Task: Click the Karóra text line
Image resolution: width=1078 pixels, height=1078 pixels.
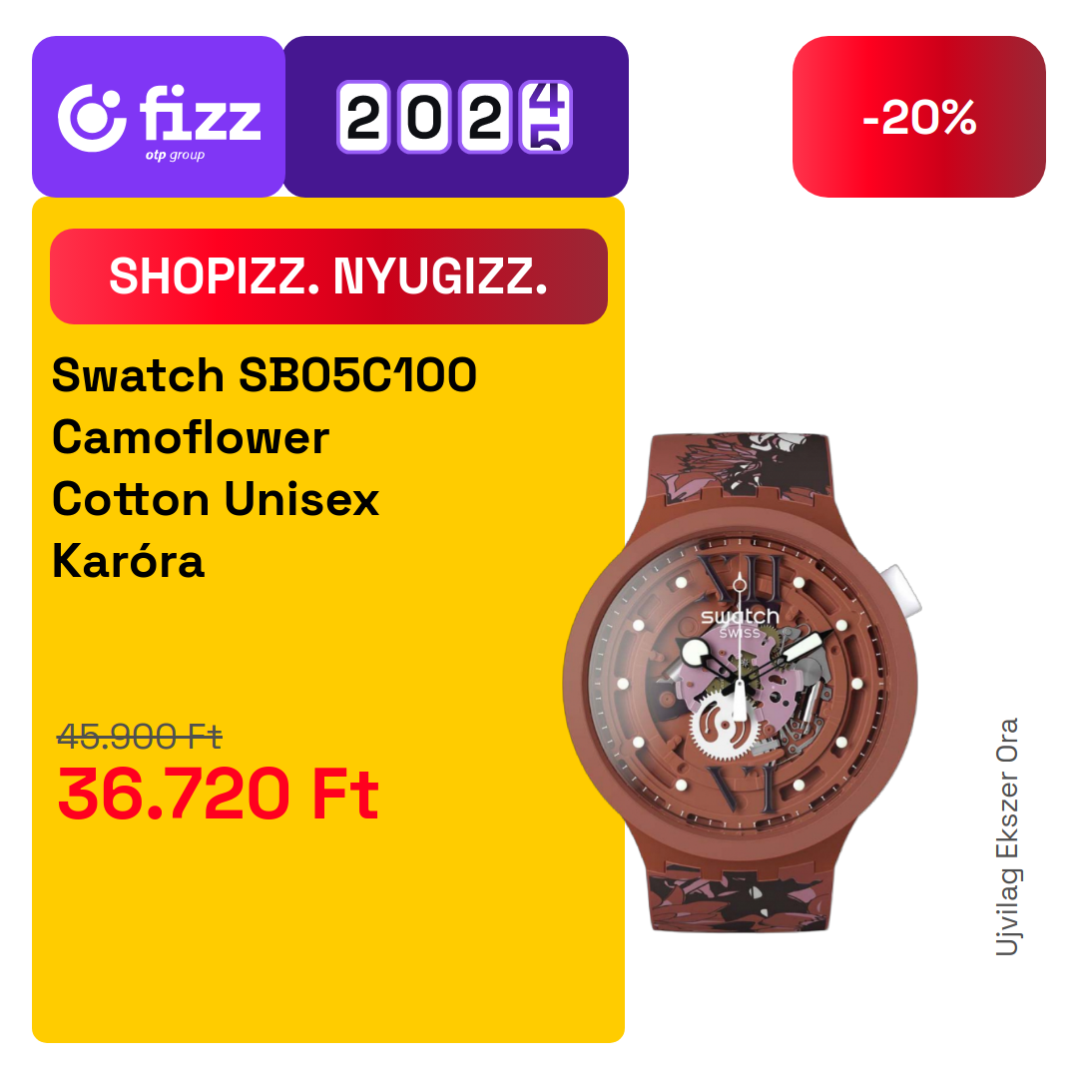Action: point(129,561)
